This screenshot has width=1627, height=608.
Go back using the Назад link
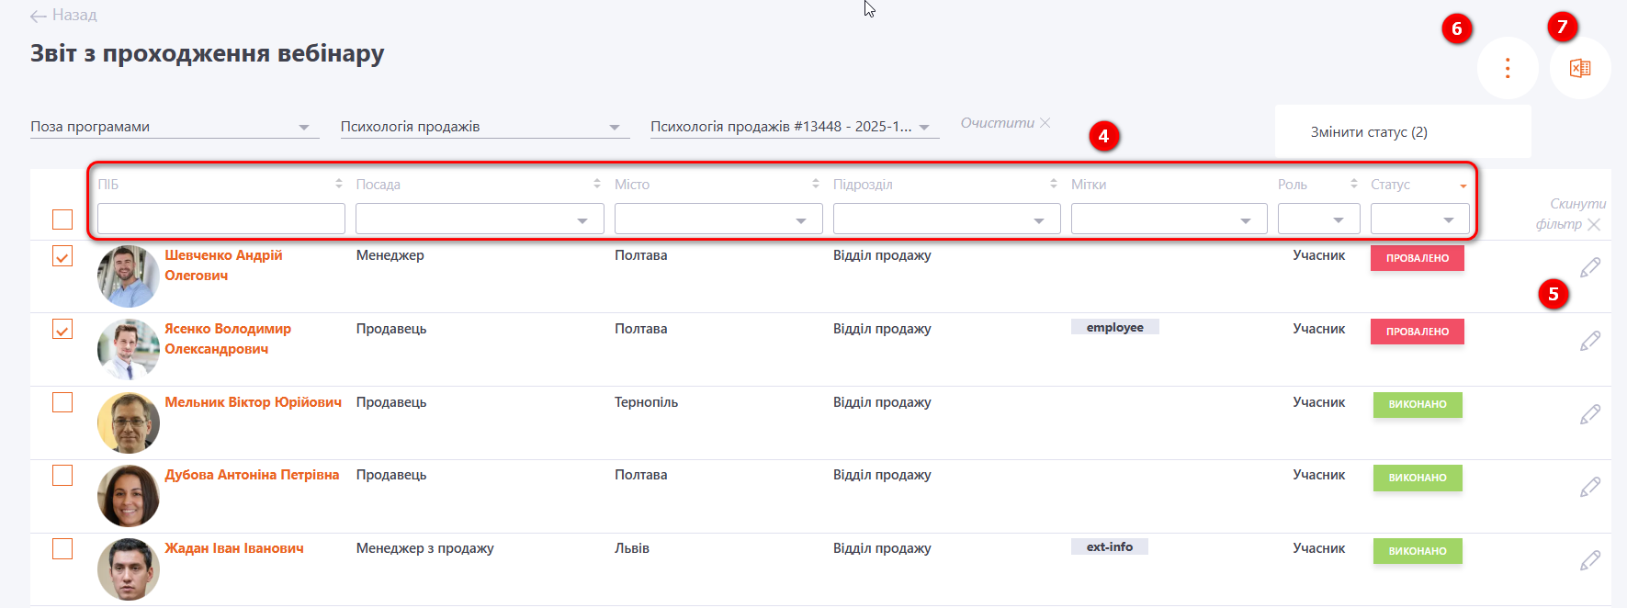pyautogui.click(x=63, y=16)
